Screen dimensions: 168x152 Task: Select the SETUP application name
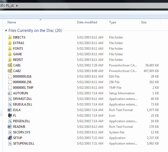point(17,138)
